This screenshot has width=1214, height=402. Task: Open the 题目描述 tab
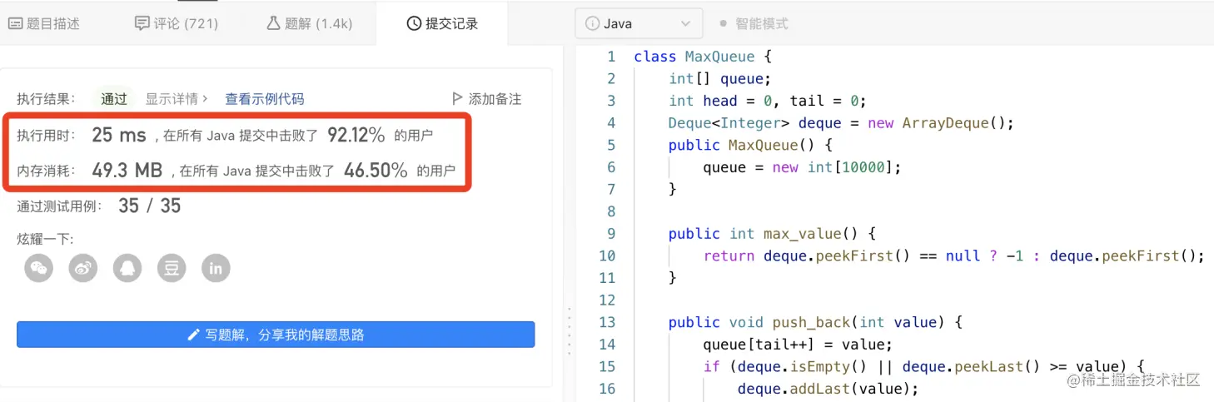click(44, 23)
